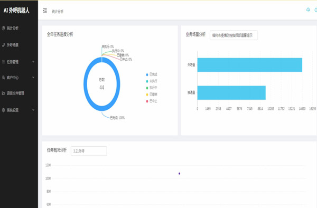This screenshot has width=317, height=208.
Task: Expand the 任务管理 submenu chevron
Action: point(33,62)
